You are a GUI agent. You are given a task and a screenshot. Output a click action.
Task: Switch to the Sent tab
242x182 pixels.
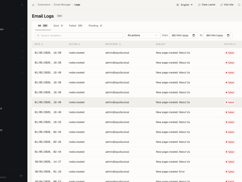point(58,26)
